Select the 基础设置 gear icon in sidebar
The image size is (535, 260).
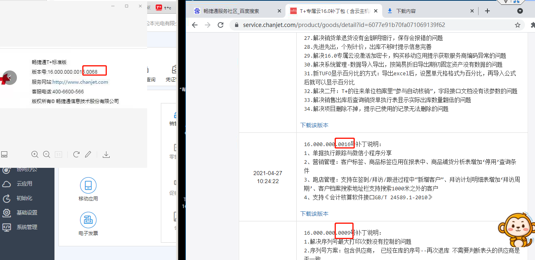pyautogui.click(x=6, y=213)
